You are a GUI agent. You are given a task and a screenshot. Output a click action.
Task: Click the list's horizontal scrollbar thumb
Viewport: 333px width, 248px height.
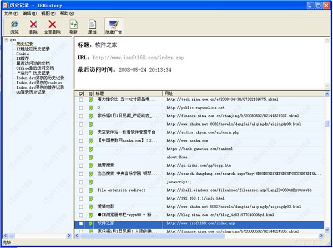(153, 235)
